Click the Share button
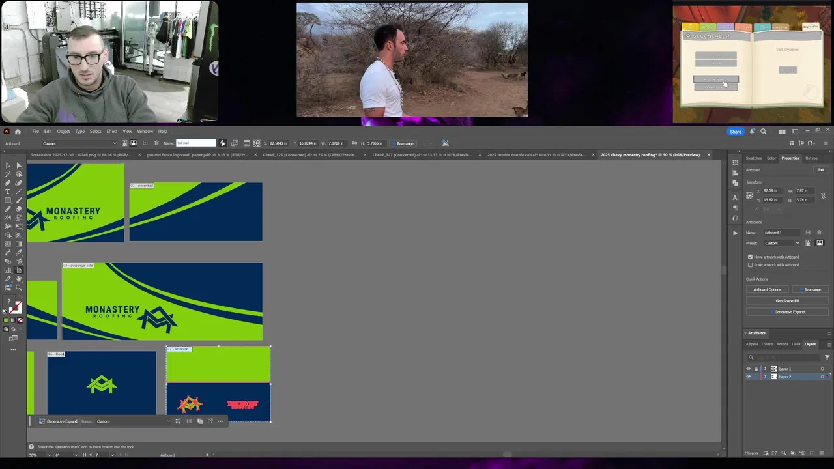Viewport: 834px width, 469px height. 736,132
